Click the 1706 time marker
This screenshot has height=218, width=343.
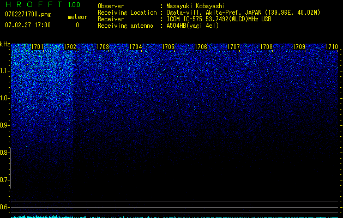(201, 47)
